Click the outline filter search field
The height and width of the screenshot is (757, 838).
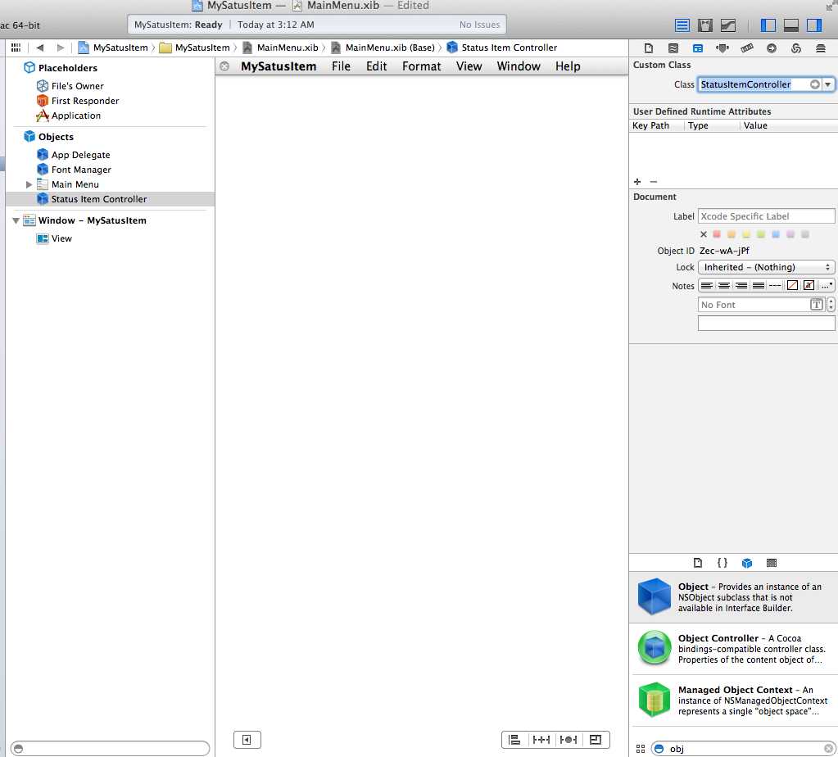[x=110, y=749]
